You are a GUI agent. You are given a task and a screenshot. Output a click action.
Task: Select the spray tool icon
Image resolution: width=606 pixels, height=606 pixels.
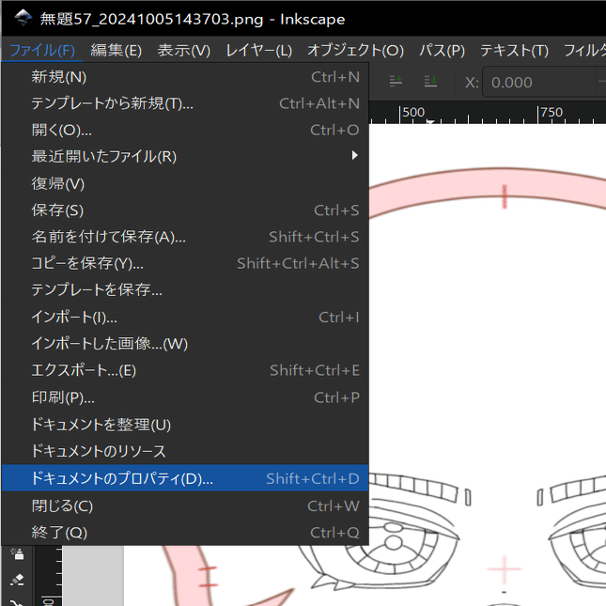tap(17, 553)
